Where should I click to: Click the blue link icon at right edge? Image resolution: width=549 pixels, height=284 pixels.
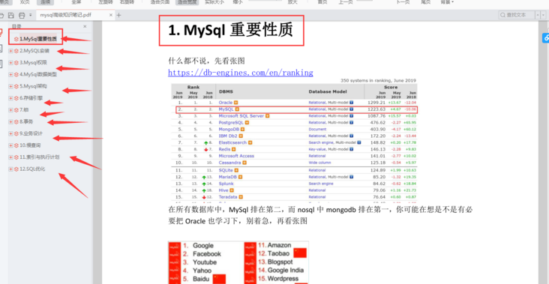[x=546, y=37]
